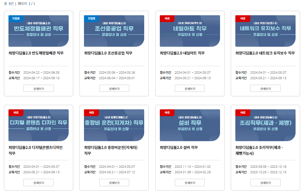Screen dimensions: 305x195
Task: Click 상세보기 on the 중장비운전(지게차) course card
Action: coord(114,182)
